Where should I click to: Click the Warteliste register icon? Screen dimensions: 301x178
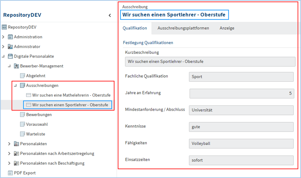[x=22, y=134]
